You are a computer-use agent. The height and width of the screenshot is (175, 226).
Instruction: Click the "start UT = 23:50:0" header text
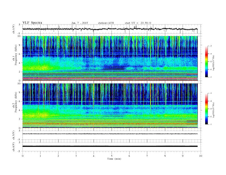(x=138, y=23)
